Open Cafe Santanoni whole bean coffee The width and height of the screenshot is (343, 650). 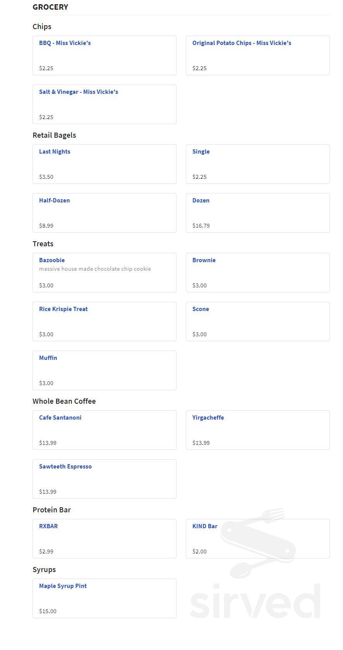point(105,430)
